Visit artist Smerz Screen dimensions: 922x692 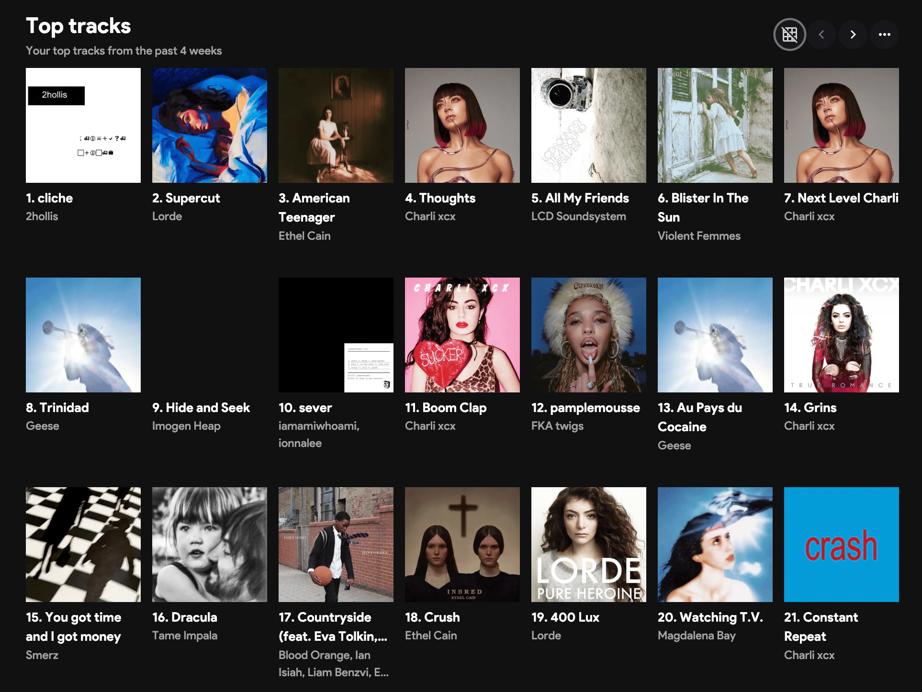42,655
